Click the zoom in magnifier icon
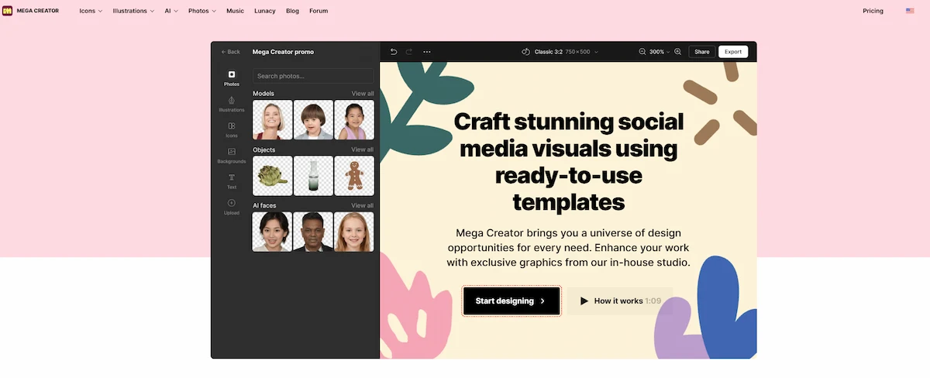This screenshot has height=378, width=930. coord(678,52)
